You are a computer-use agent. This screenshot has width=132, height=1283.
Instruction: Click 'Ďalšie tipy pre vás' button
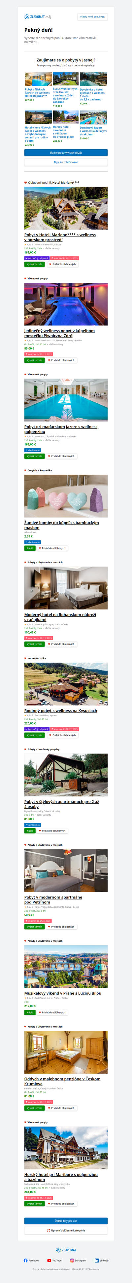pyautogui.click(x=66, y=1221)
